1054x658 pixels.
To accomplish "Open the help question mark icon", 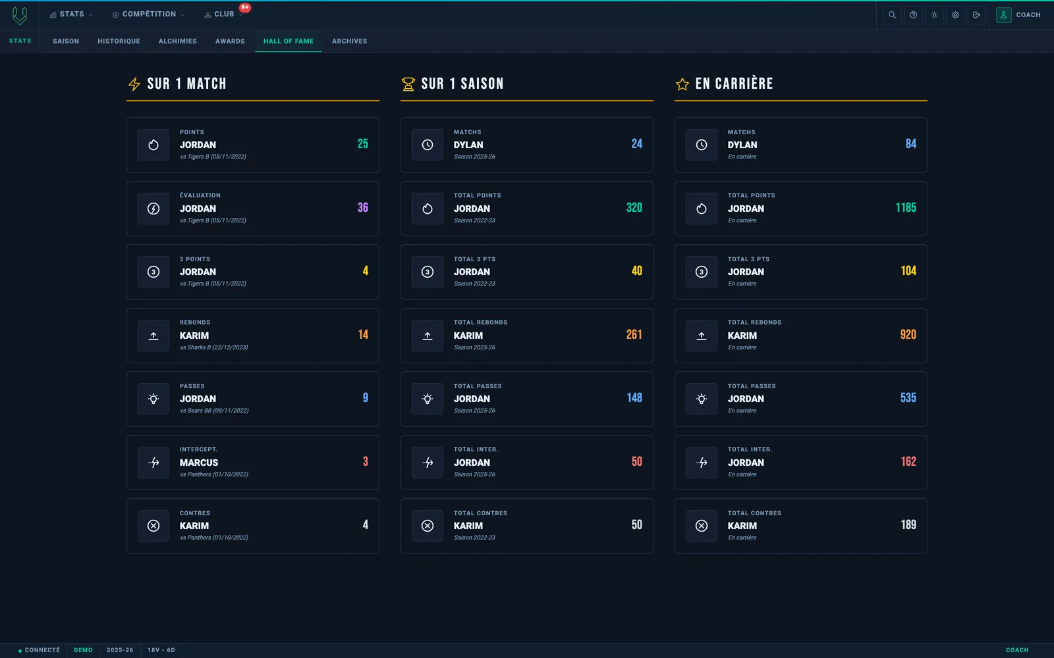I will 913,14.
